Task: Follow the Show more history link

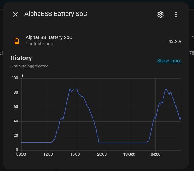Action: [169, 61]
